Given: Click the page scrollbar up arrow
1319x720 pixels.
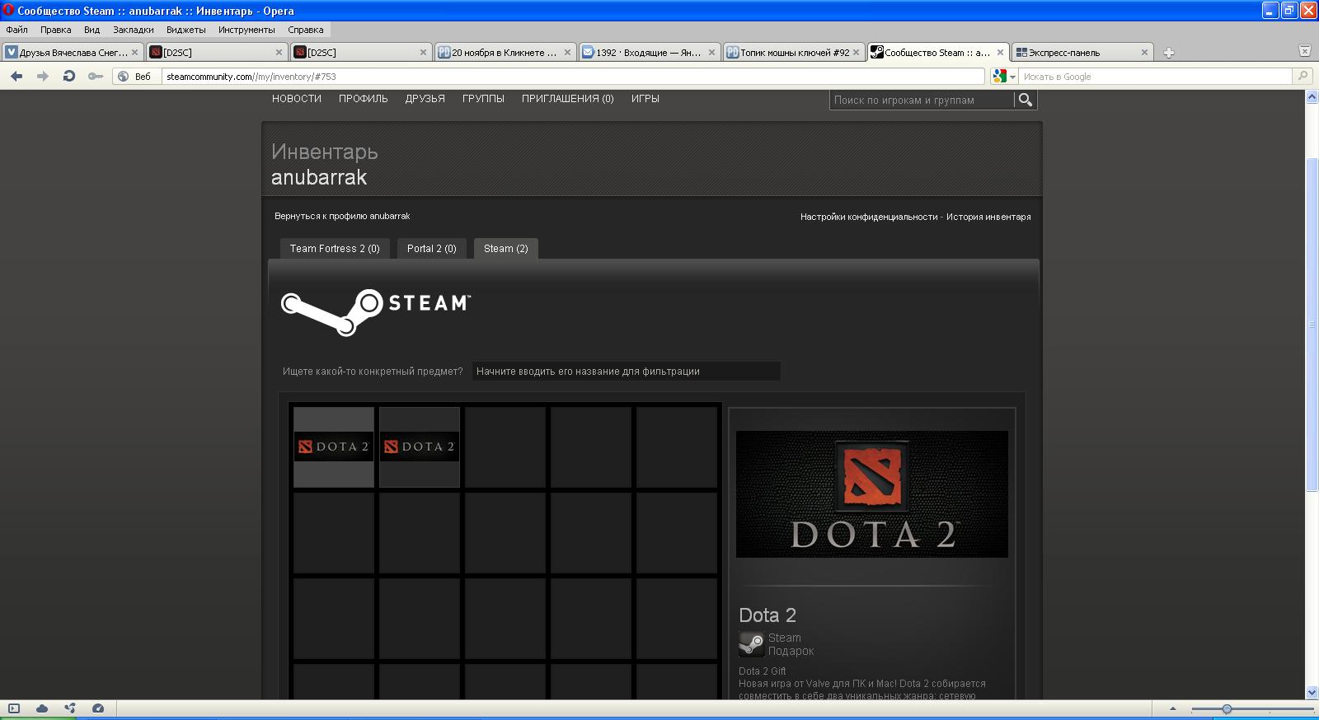Looking at the screenshot, I should (1312, 97).
